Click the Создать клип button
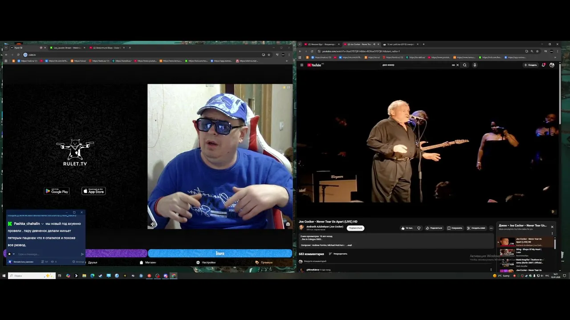The height and width of the screenshot is (320, 570). click(476, 228)
